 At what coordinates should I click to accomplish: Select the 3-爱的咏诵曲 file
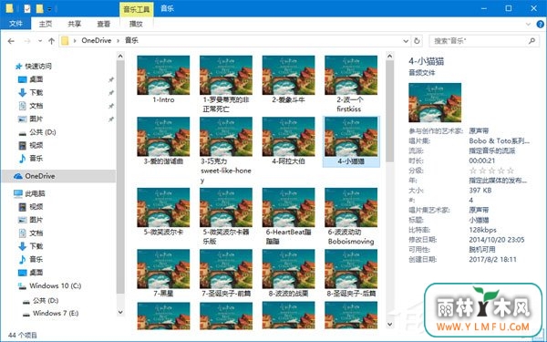(163, 141)
